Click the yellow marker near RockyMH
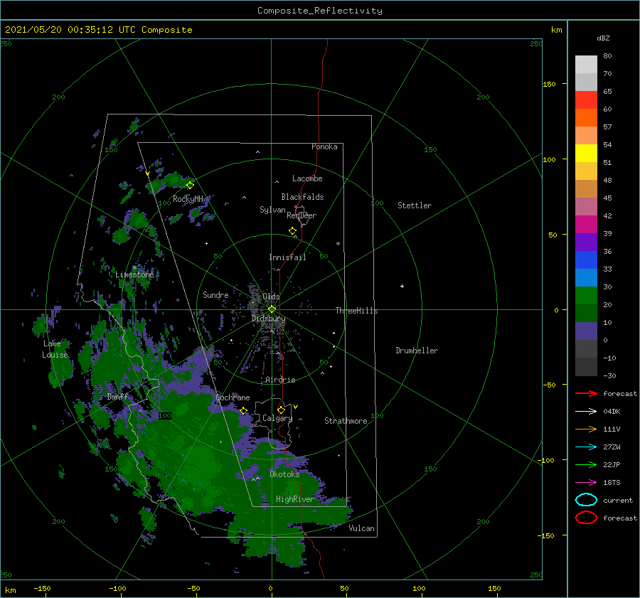The height and width of the screenshot is (598, 640). coord(190,185)
